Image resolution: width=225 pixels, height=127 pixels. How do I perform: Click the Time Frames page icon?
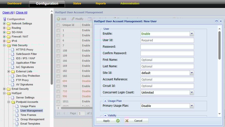pos(17,115)
